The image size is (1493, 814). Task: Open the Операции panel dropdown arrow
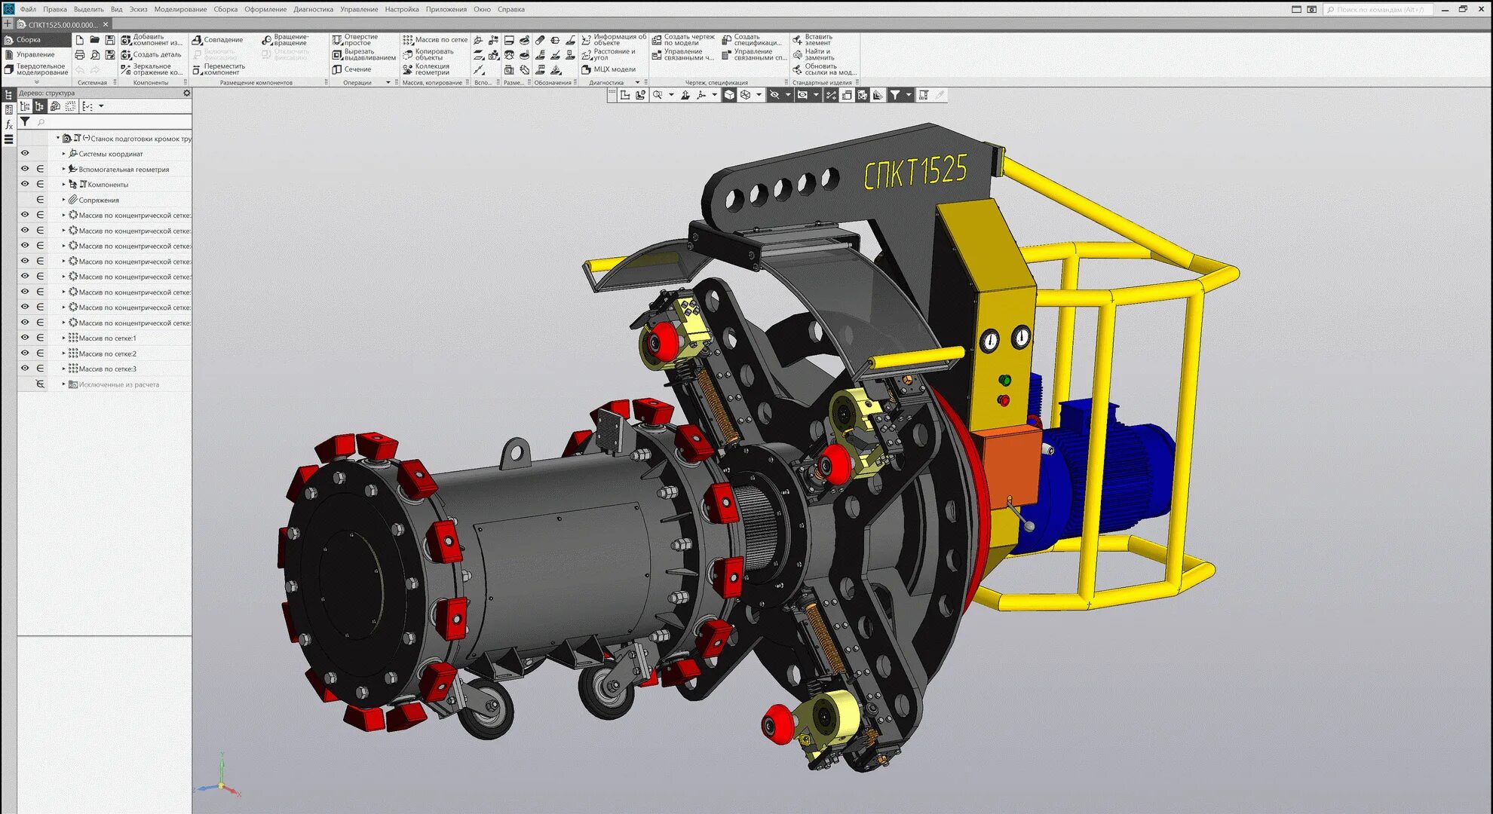coord(388,83)
